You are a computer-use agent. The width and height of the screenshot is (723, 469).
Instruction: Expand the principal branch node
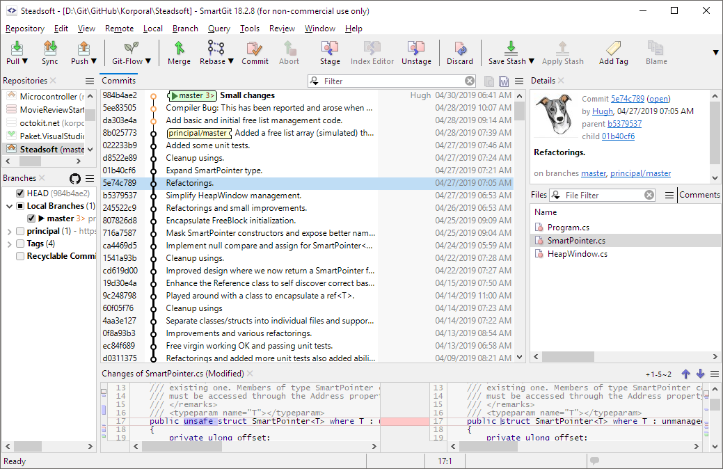click(x=9, y=230)
